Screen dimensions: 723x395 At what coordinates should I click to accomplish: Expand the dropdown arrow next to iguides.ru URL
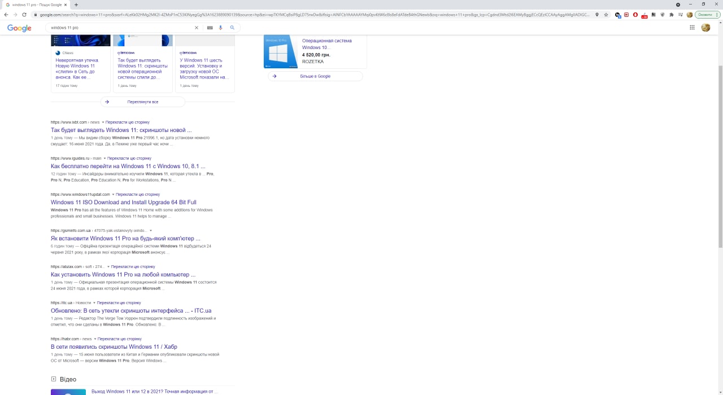105,159
